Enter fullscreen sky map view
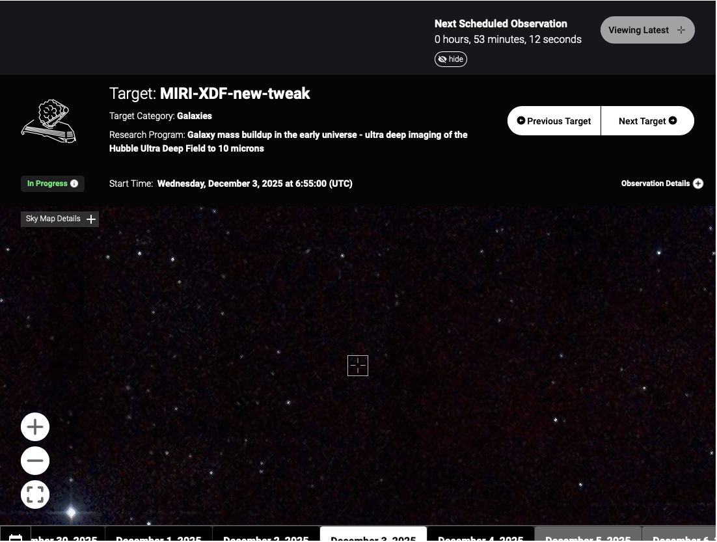This screenshot has width=717, height=542. click(x=35, y=495)
